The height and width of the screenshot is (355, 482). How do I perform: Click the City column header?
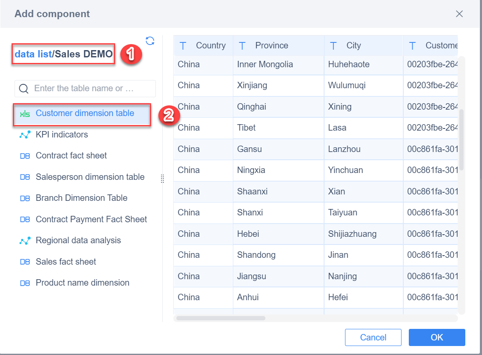364,45
